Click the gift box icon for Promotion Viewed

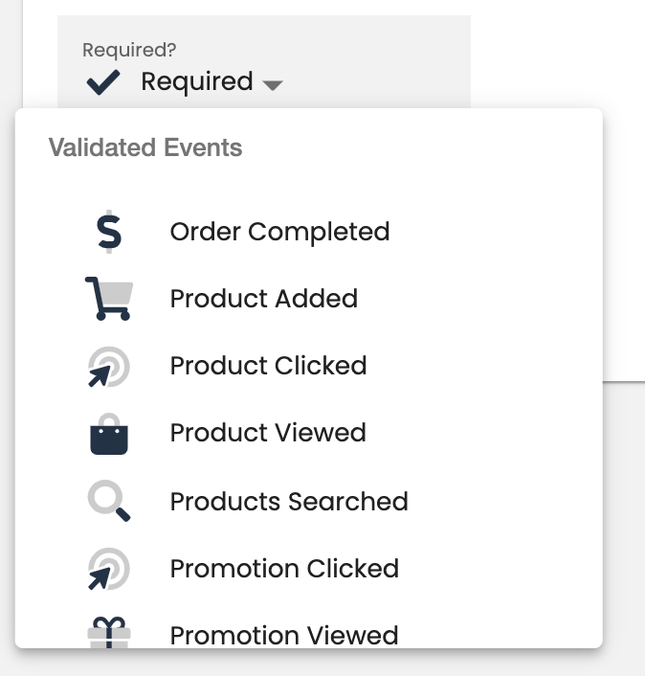[x=108, y=633]
